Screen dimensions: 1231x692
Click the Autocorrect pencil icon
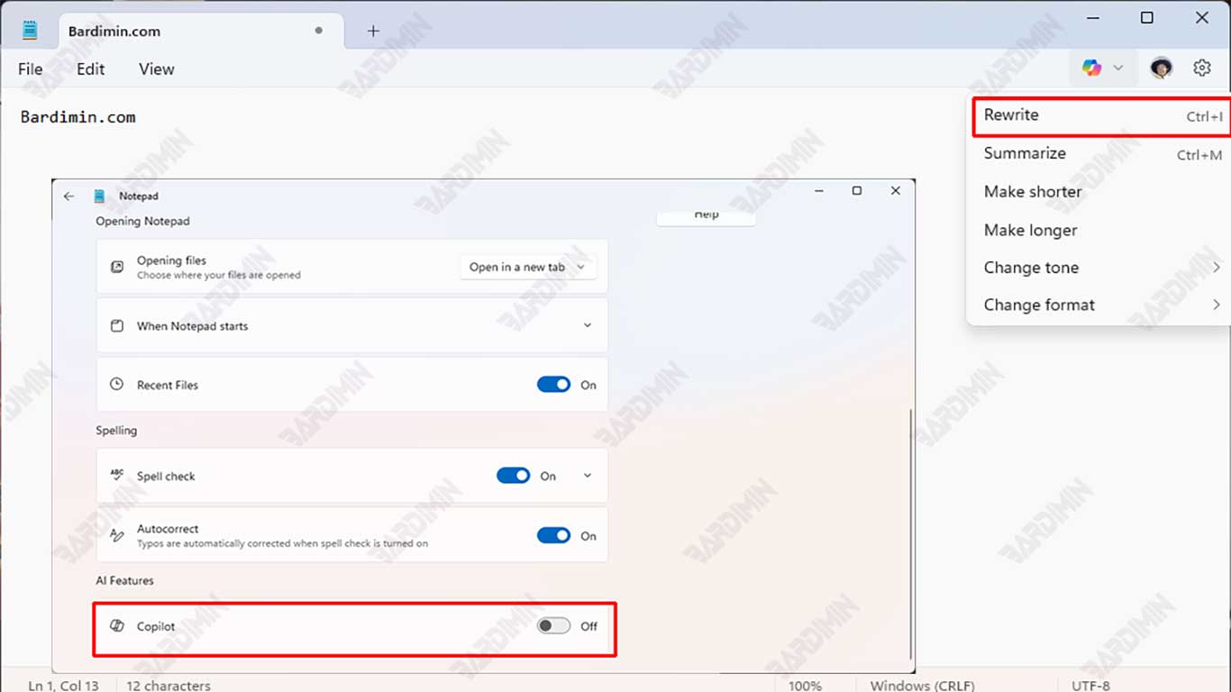pyautogui.click(x=117, y=535)
